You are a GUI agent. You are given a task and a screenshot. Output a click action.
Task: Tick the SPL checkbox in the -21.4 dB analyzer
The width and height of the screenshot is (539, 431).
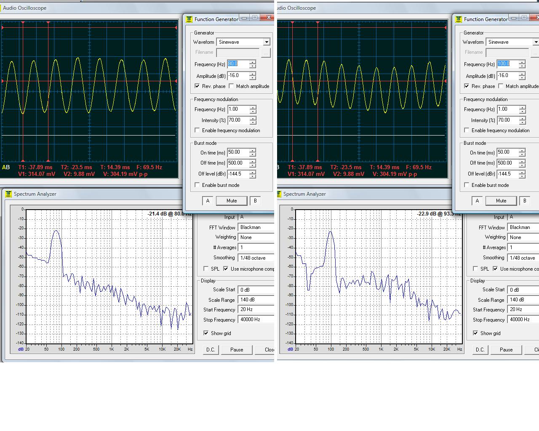[206, 269]
